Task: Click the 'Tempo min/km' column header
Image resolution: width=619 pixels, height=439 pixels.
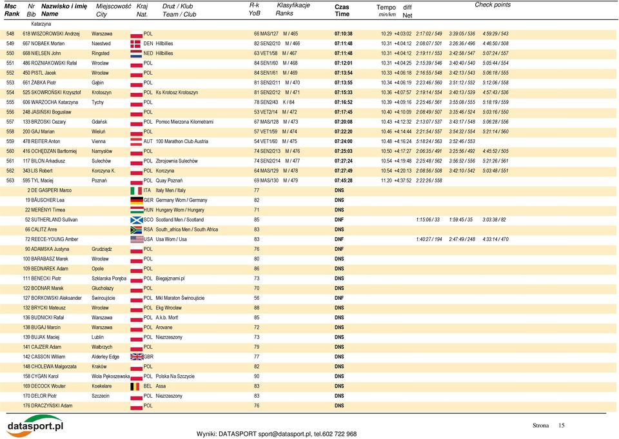Action: [386, 11]
